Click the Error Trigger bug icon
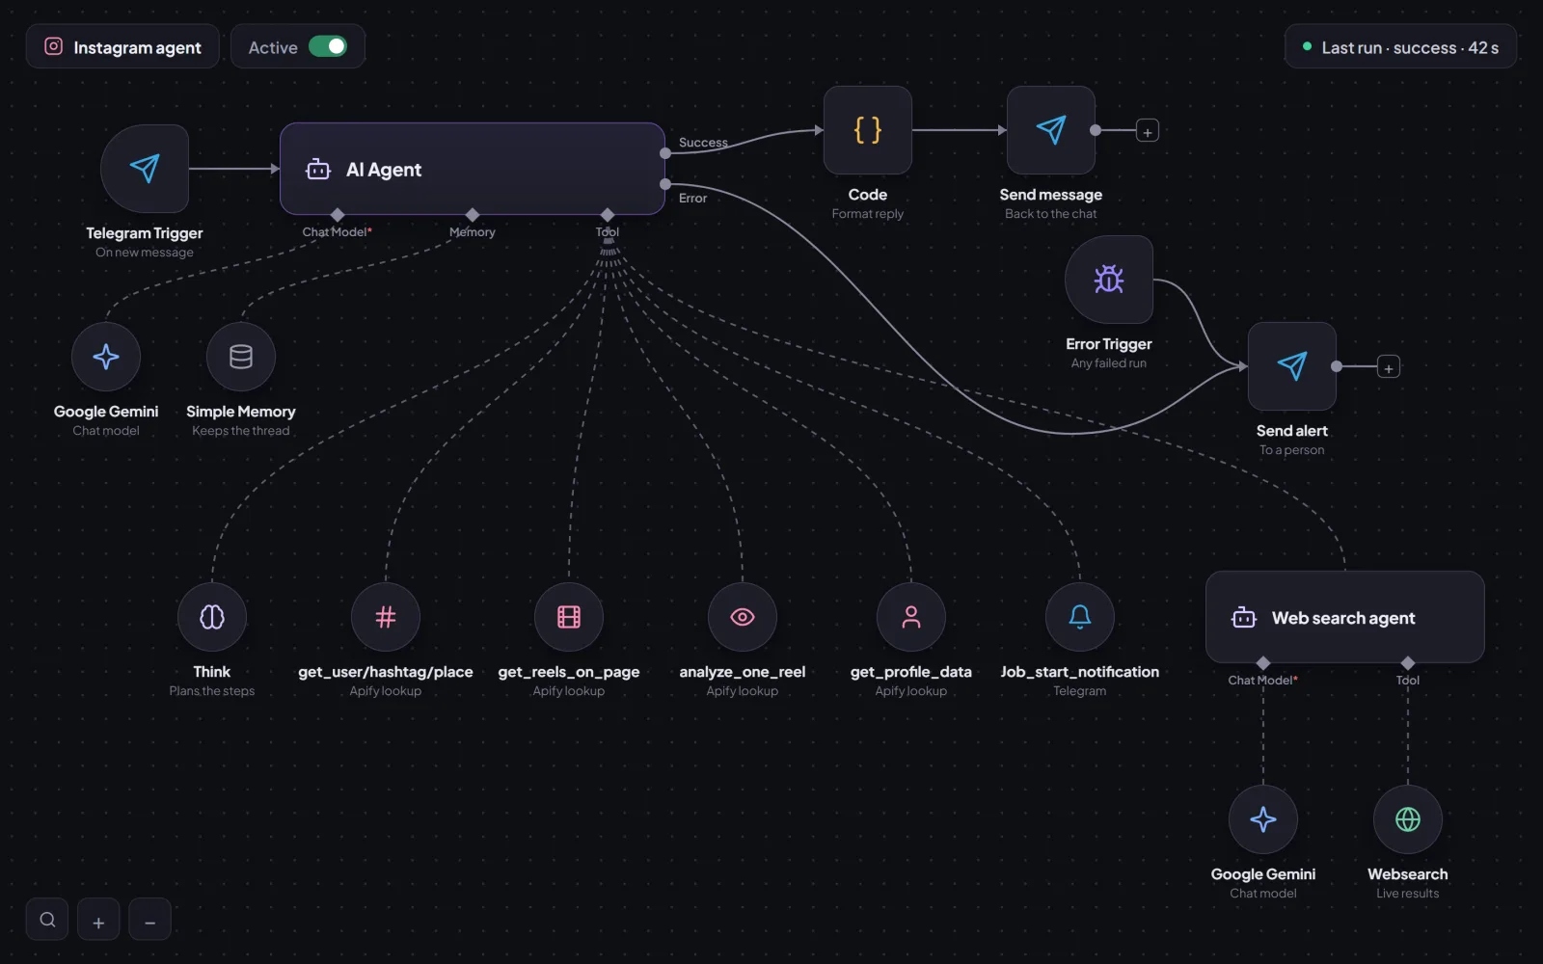Screen dimensions: 1543x964 click(x=1109, y=280)
